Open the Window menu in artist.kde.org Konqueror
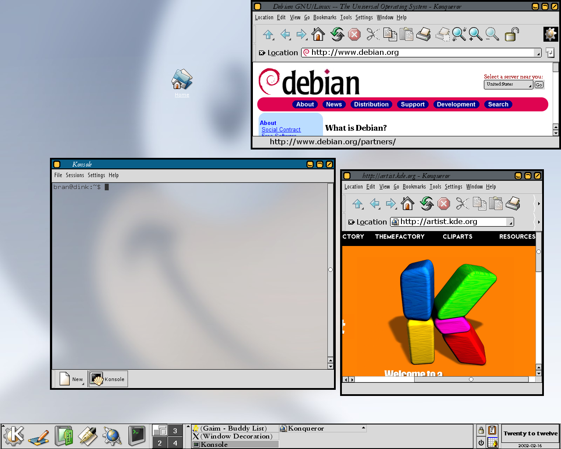 (474, 187)
